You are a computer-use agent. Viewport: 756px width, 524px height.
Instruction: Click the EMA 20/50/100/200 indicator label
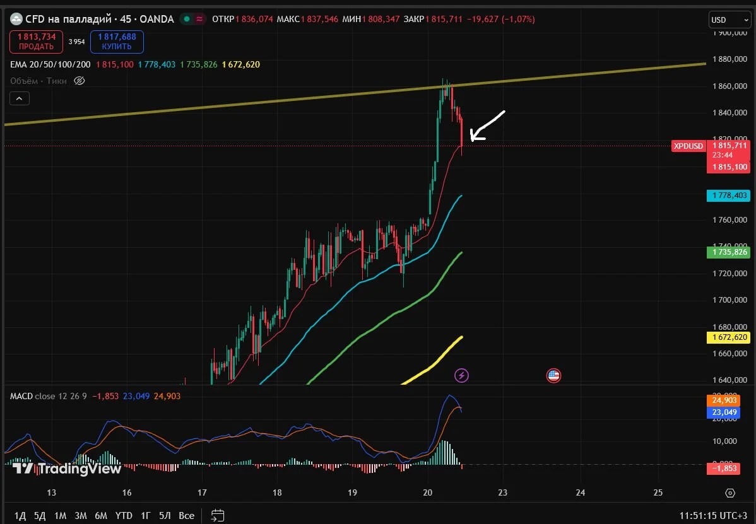(x=50, y=64)
